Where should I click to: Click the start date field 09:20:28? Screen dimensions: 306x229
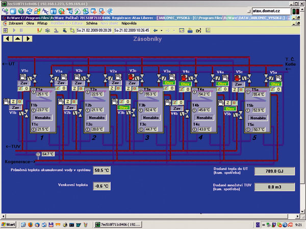[x=94, y=31]
